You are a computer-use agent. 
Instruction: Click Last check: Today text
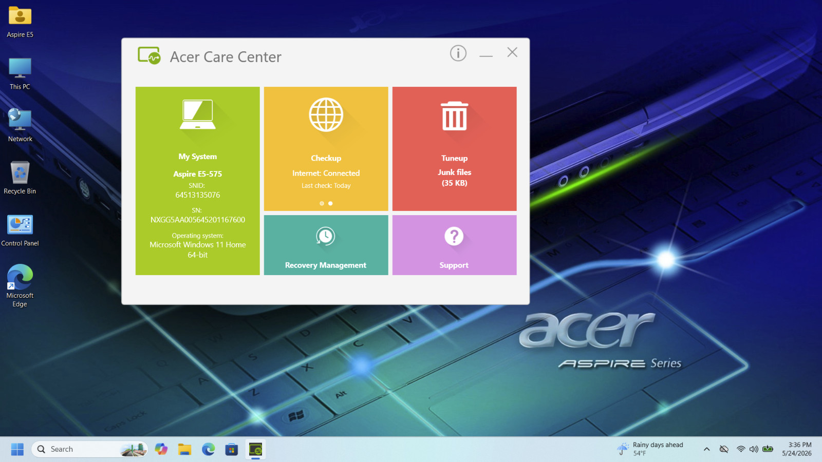pos(326,186)
